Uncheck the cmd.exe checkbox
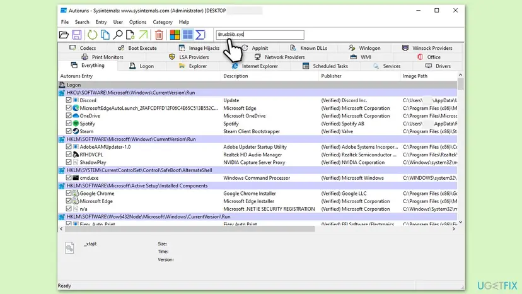Viewport: 522px width, 294px height. coord(69,178)
